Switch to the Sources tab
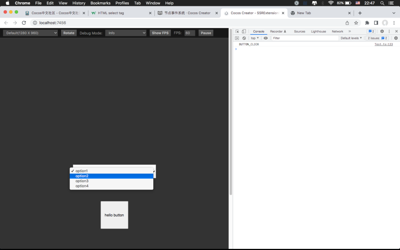The width and height of the screenshot is (400, 250). click(300, 31)
